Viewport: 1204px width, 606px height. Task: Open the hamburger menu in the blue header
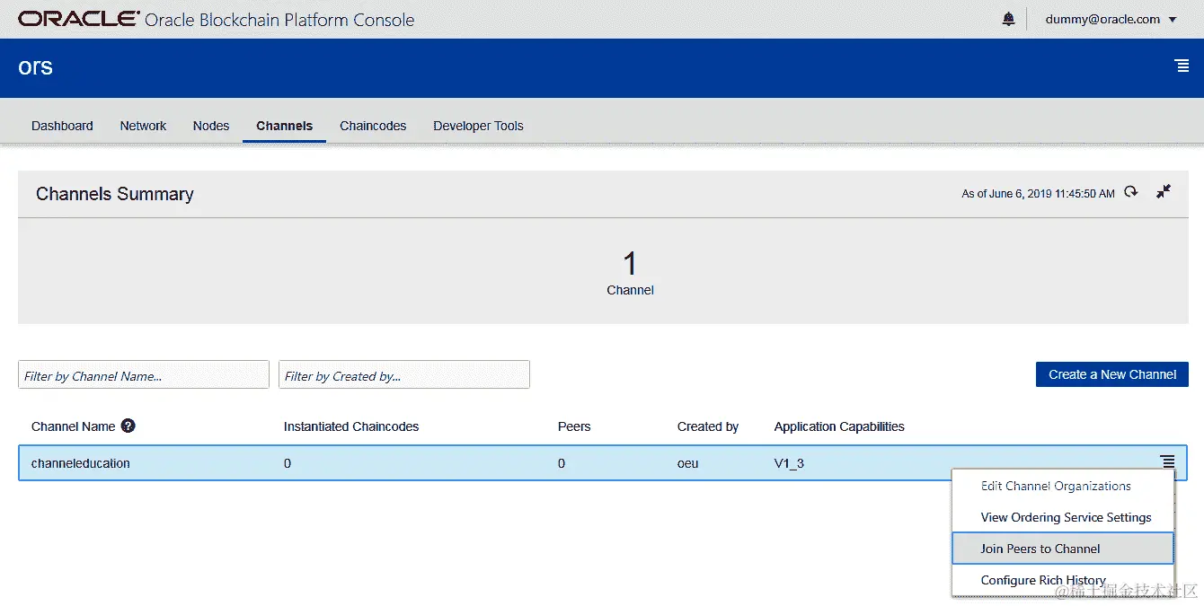click(x=1182, y=66)
